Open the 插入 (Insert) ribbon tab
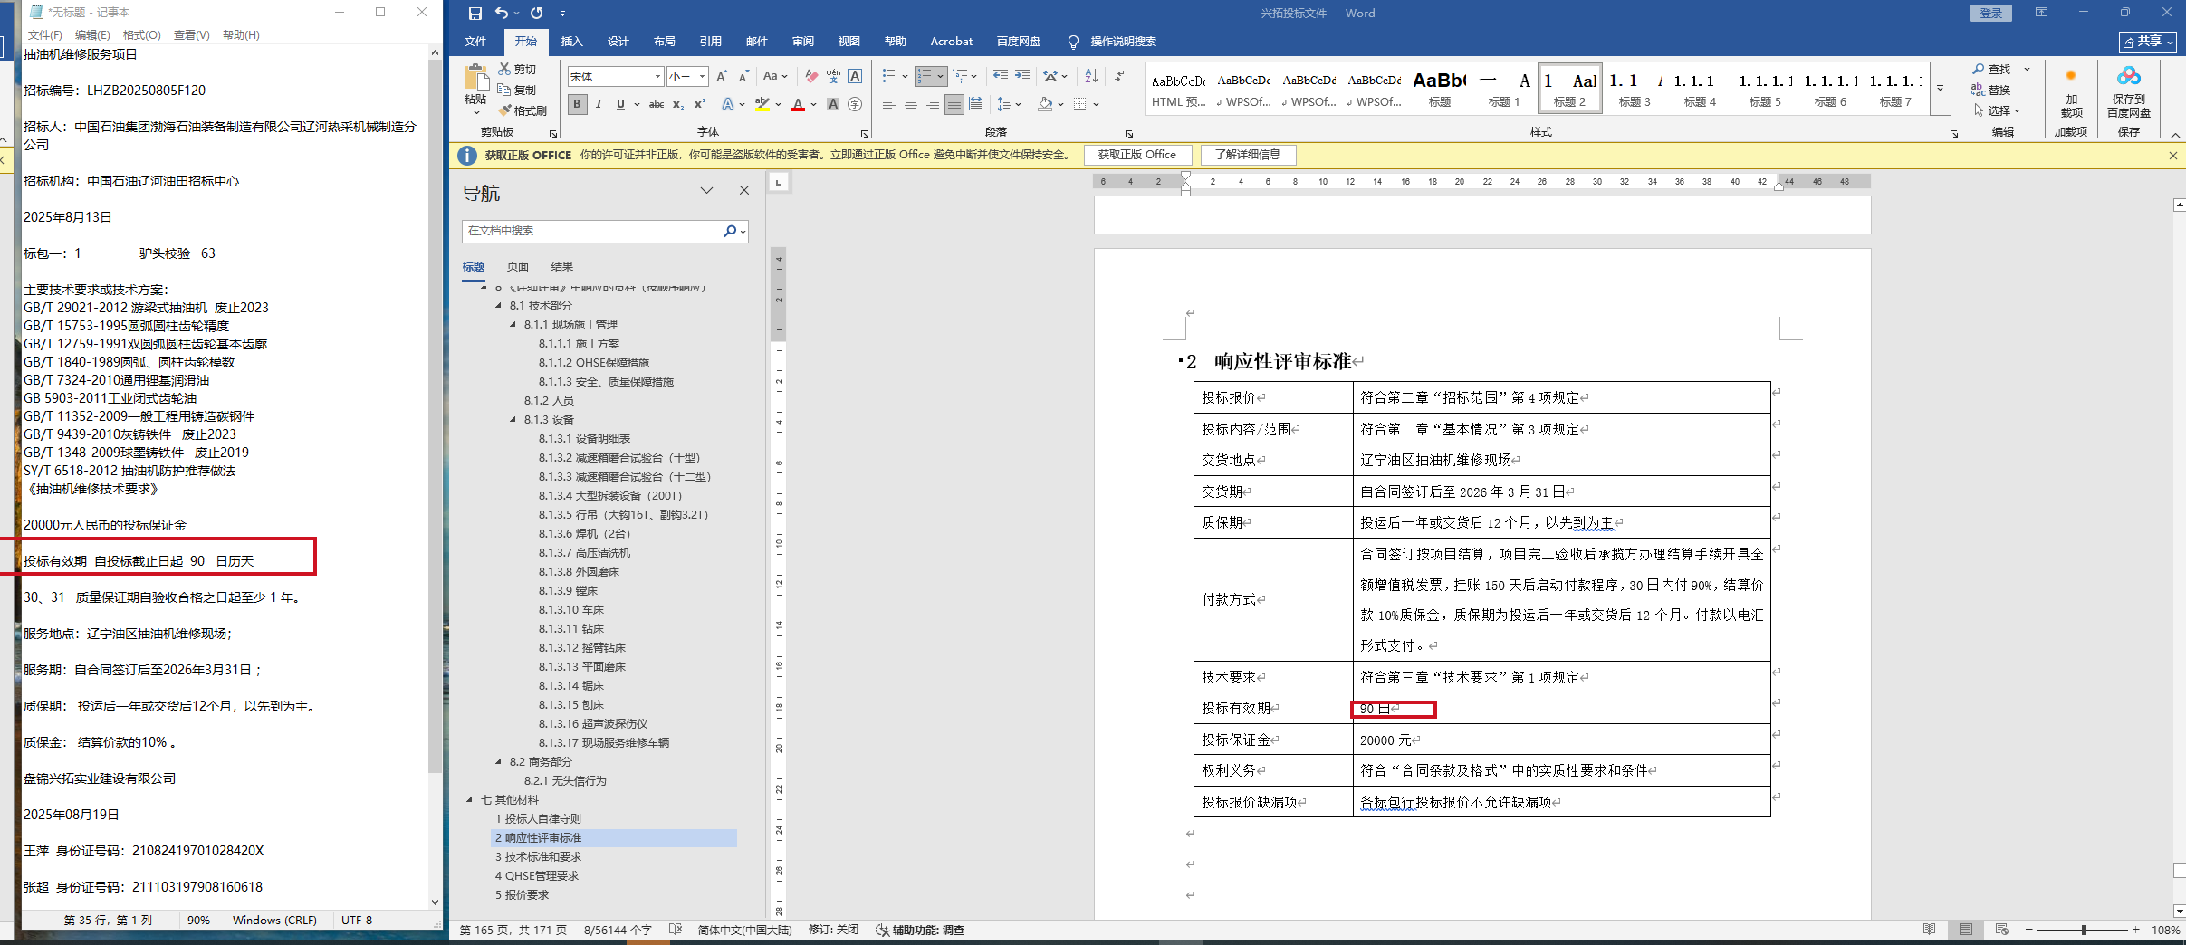Screen dimensions: 2186x945 click(571, 42)
